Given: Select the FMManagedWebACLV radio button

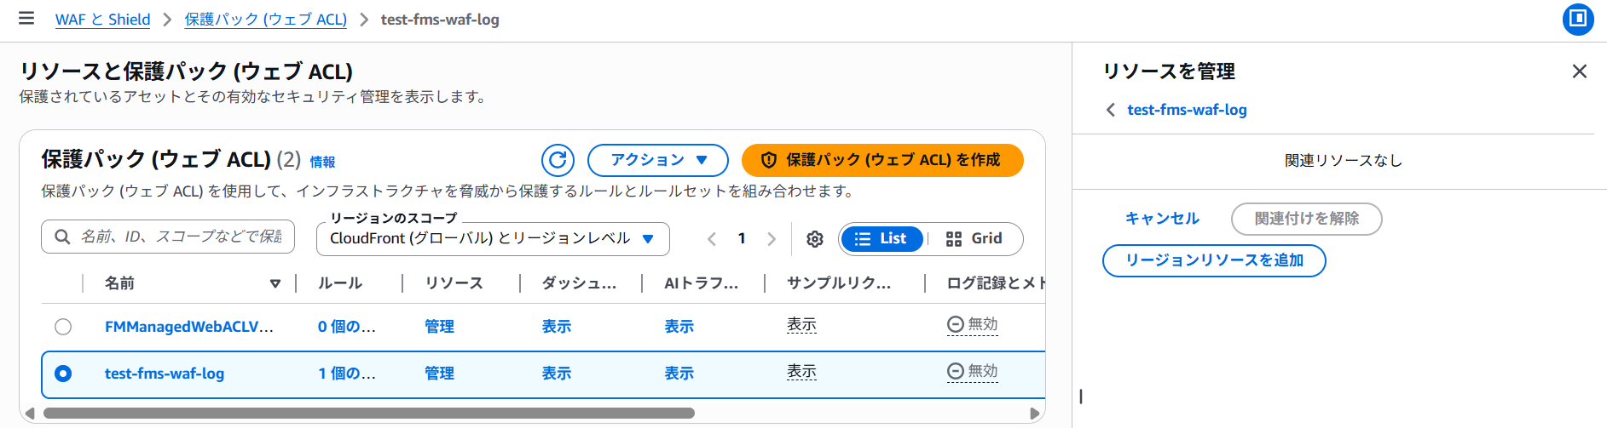Looking at the screenshot, I should click(x=63, y=327).
